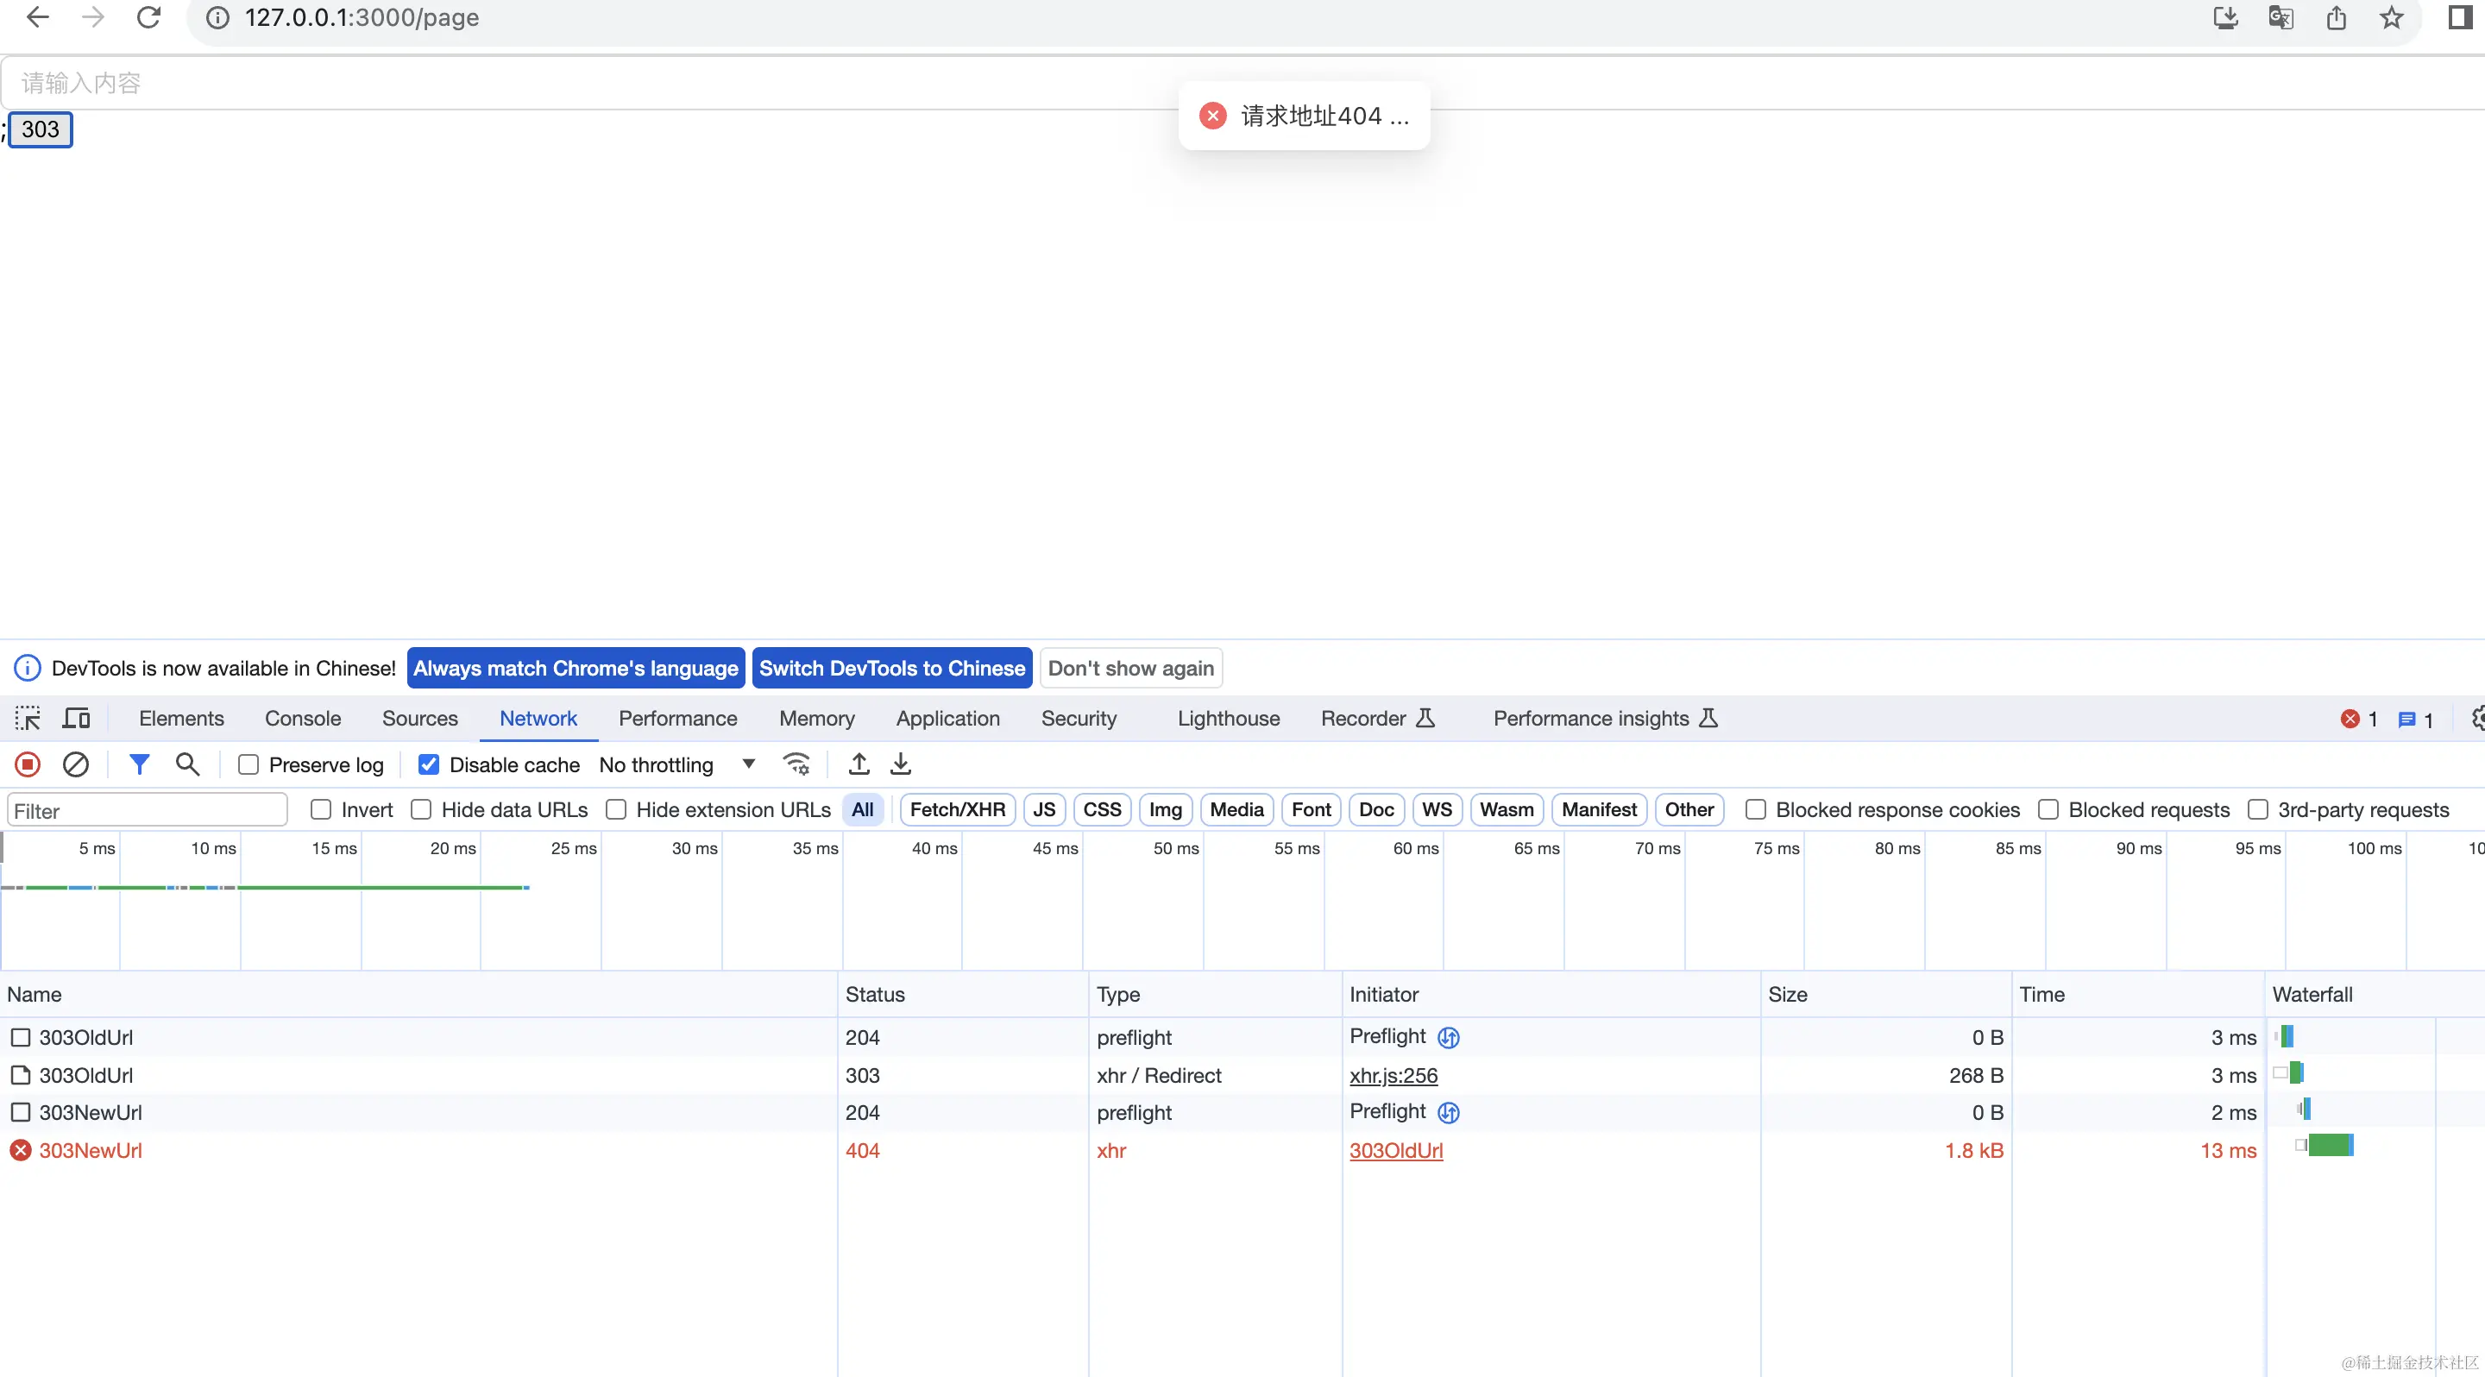Viewport: 2485px width, 1377px height.
Task: Click Switch DevTools to Chinese button
Action: pyautogui.click(x=891, y=669)
